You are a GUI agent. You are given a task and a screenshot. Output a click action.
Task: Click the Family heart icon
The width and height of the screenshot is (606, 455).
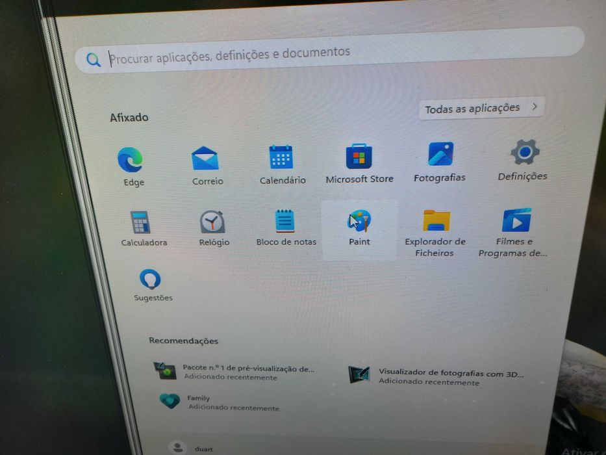click(x=170, y=401)
